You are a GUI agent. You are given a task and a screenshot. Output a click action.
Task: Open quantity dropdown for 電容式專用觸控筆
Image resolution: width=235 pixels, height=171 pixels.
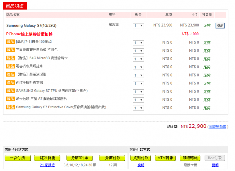[x=138, y=67]
